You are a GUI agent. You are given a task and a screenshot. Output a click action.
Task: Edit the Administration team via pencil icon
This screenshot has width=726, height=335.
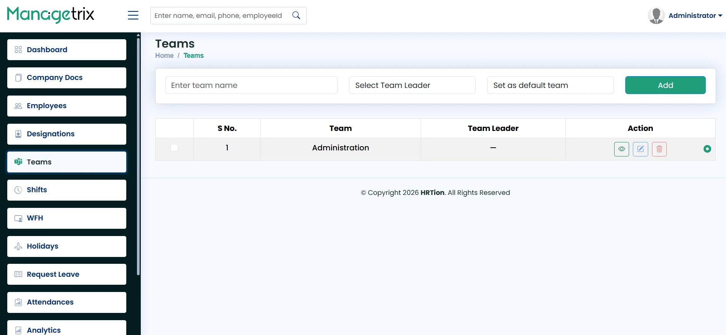(x=641, y=149)
